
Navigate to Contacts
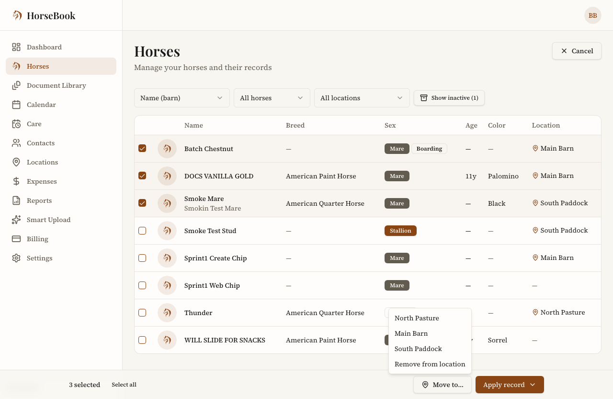(x=61, y=143)
